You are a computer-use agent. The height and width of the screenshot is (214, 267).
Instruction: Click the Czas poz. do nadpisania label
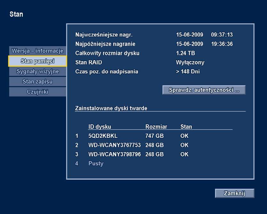point(106,71)
